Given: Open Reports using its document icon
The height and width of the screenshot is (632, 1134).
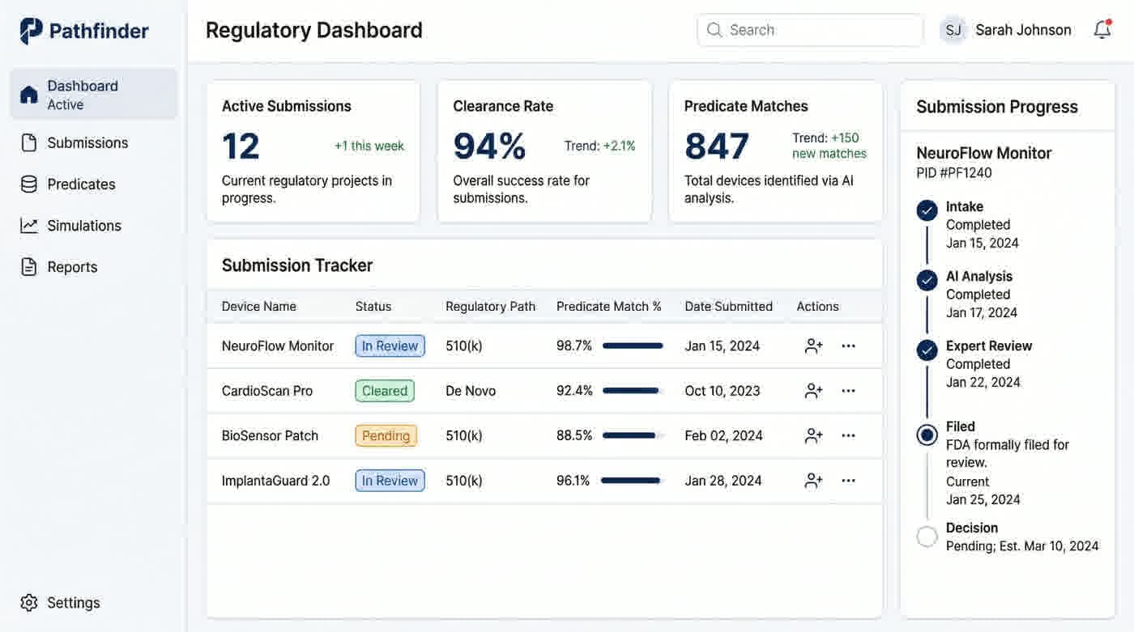Looking at the screenshot, I should pyautogui.click(x=28, y=265).
